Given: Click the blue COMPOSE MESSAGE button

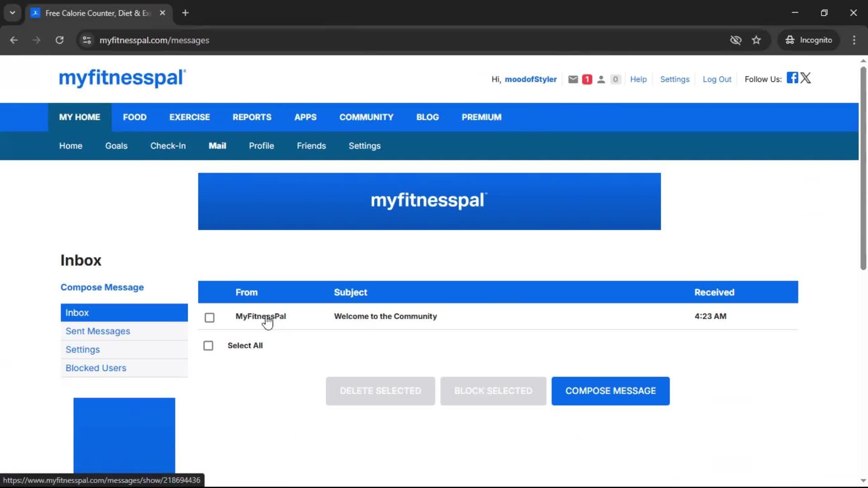Looking at the screenshot, I should pos(610,391).
